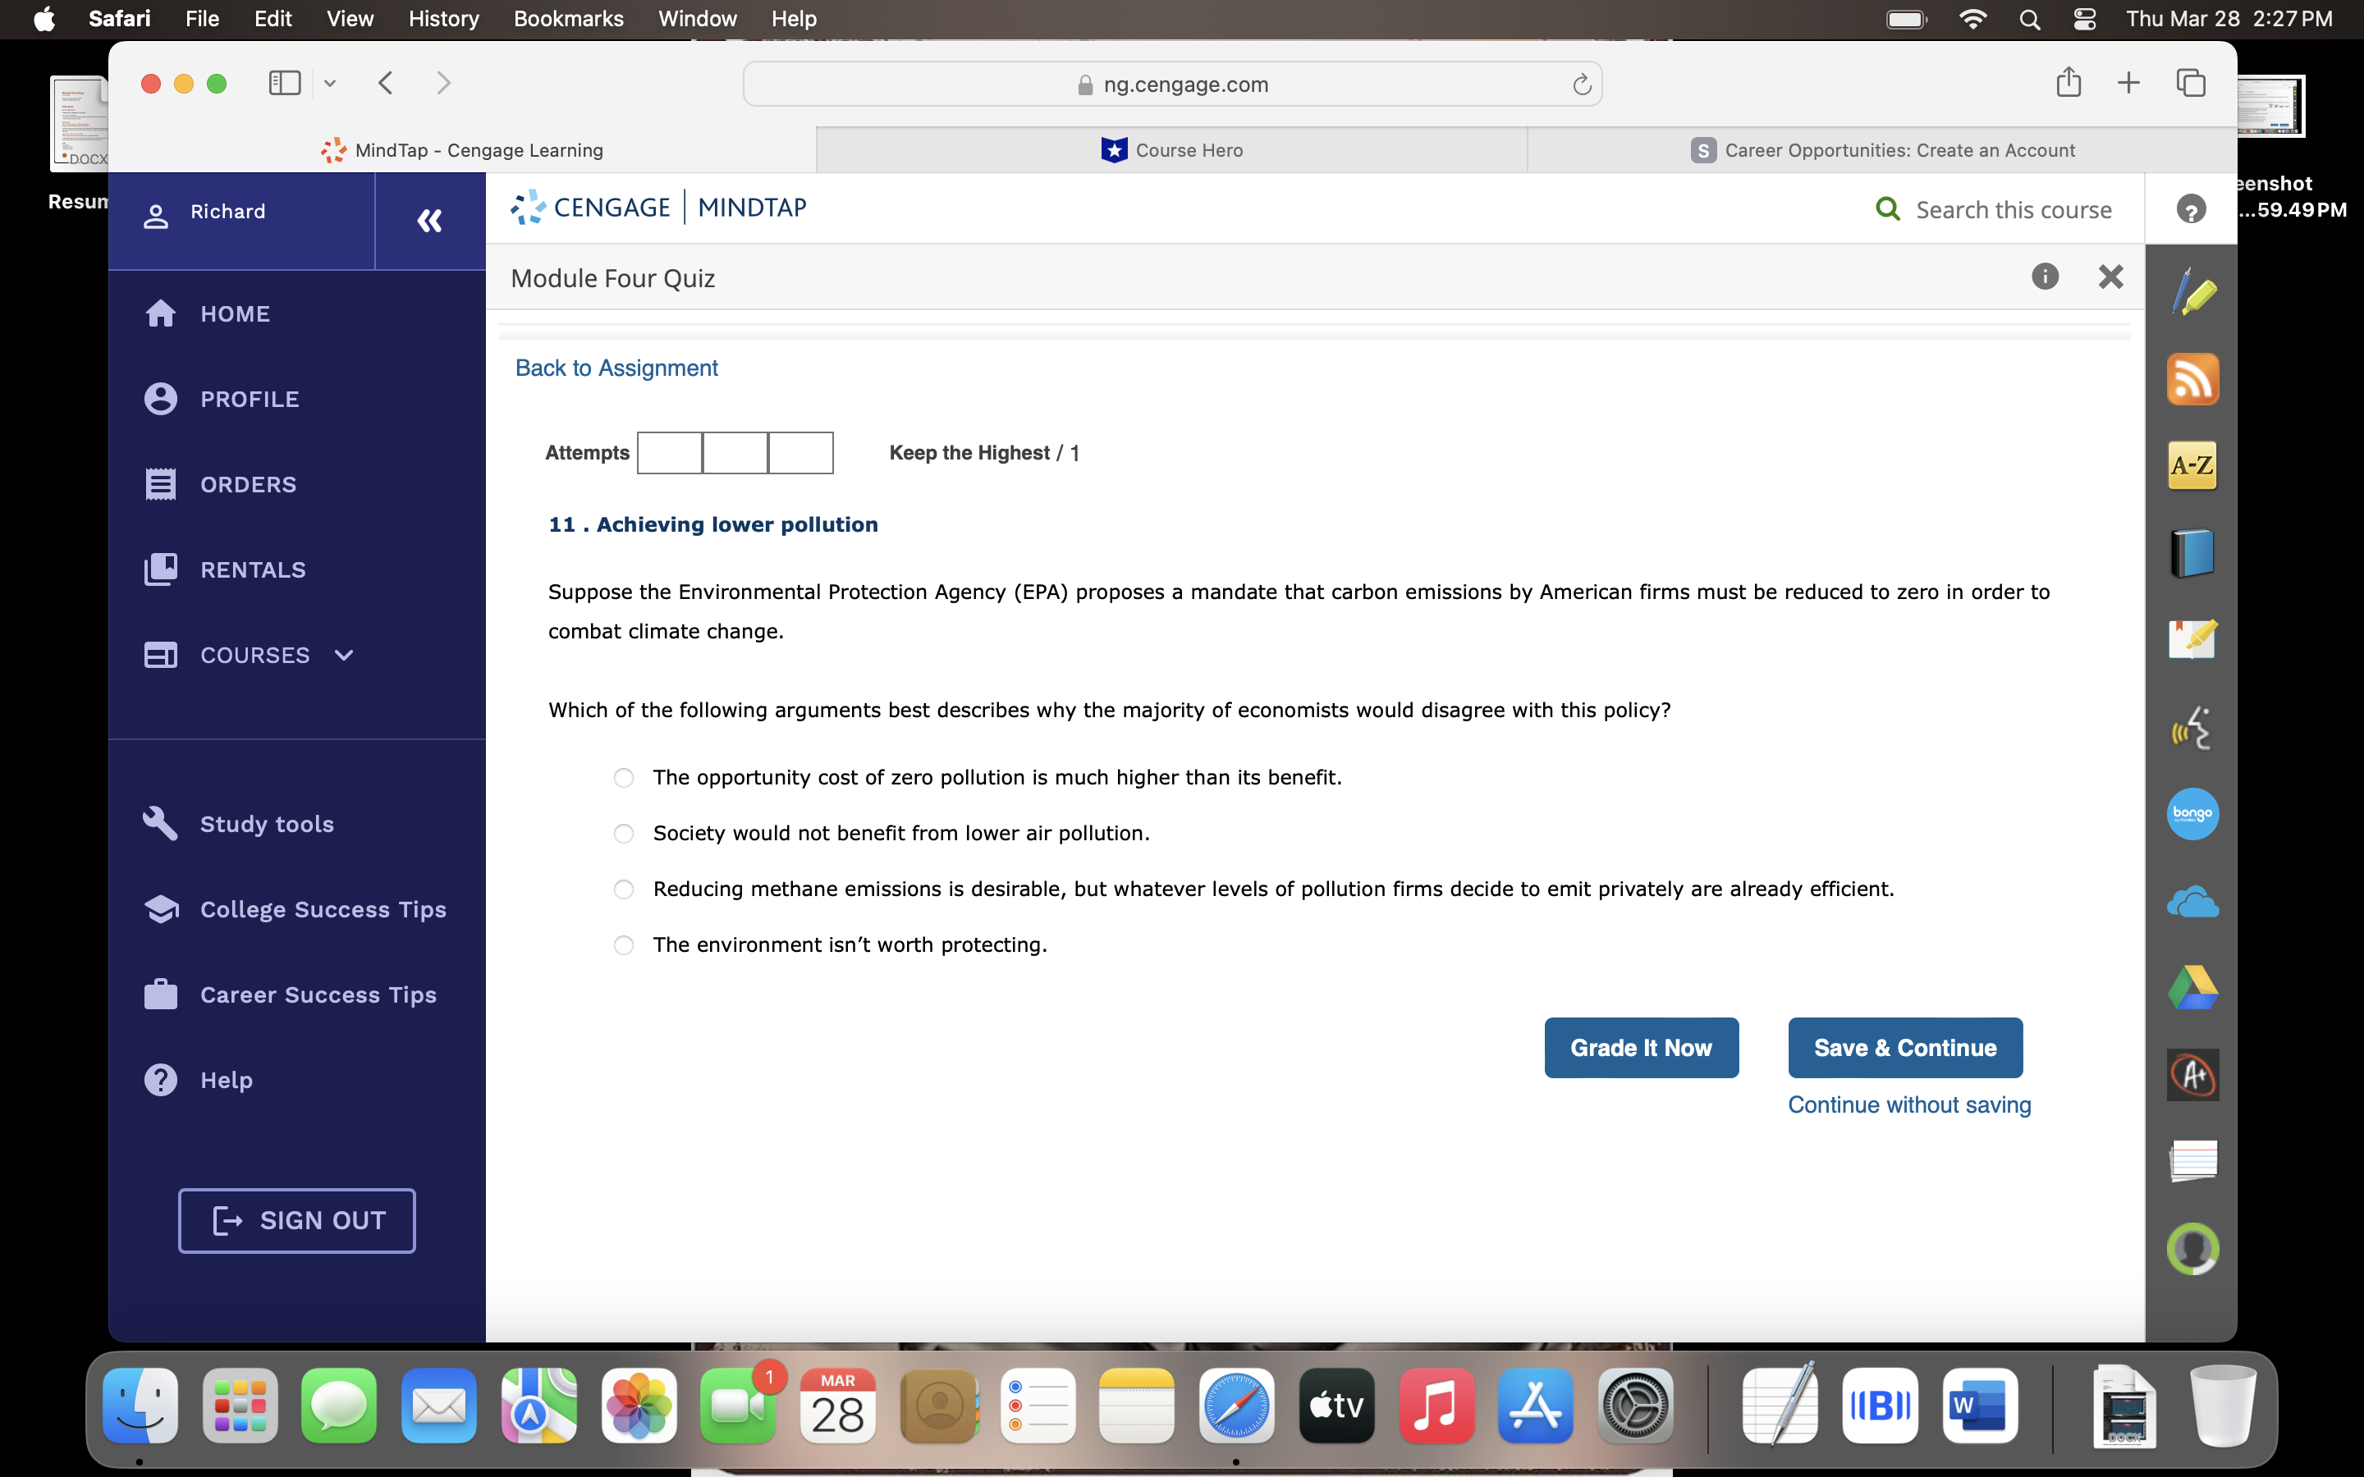Open the Safari tab overview dropdown
Image resolution: width=2364 pixels, height=1477 pixels.
click(x=329, y=83)
